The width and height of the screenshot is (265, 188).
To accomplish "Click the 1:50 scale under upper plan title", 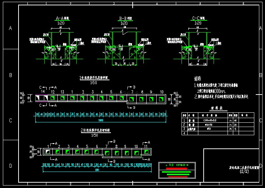I will pos(94,82).
